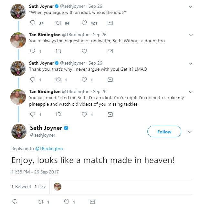Retweet Tan's 'biggest idiot' reply
202x209 pixels.
(x=58, y=51)
